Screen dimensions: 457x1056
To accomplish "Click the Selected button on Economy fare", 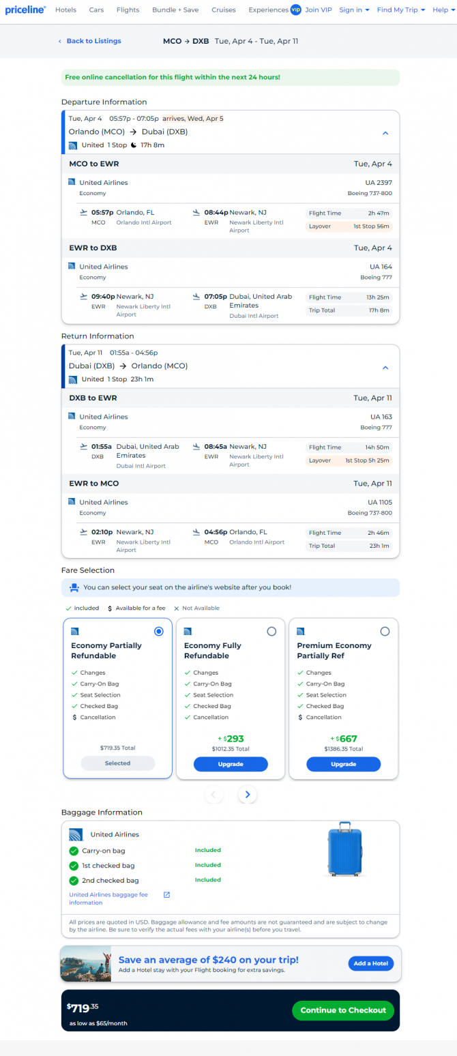I will pyautogui.click(x=117, y=763).
